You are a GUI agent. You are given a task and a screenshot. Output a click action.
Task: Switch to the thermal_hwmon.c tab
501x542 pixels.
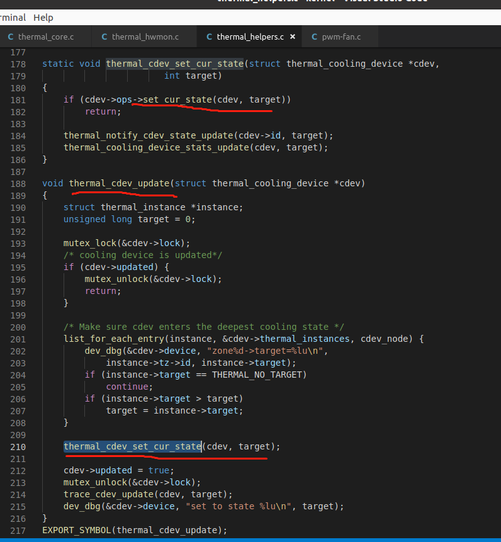click(145, 37)
